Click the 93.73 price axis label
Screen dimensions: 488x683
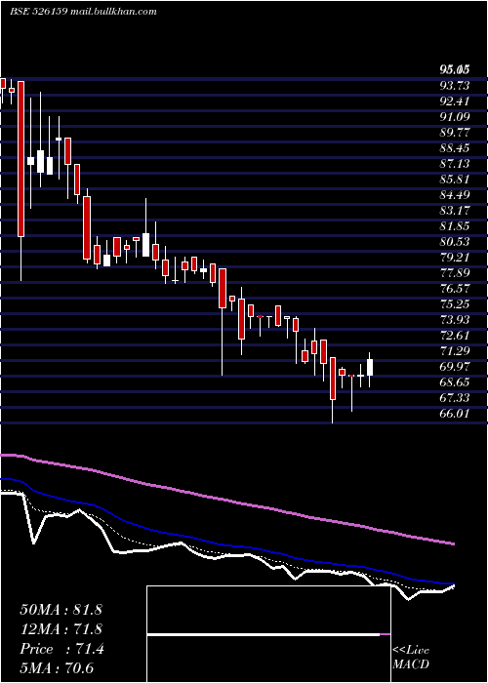[454, 85]
